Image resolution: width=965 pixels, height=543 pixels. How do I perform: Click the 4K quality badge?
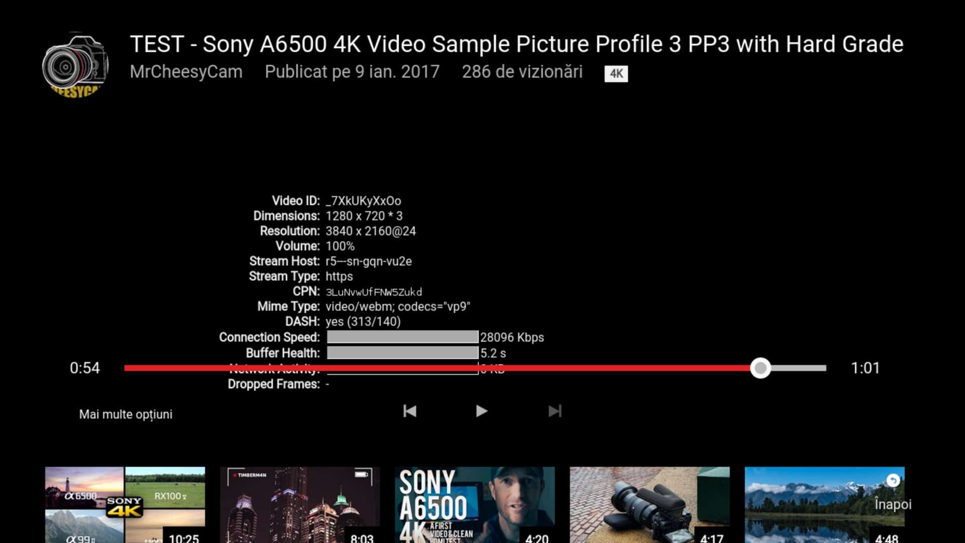tap(616, 73)
